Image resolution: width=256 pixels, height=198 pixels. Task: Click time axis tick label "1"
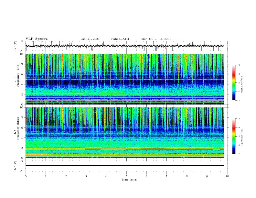tap(46, 176)
